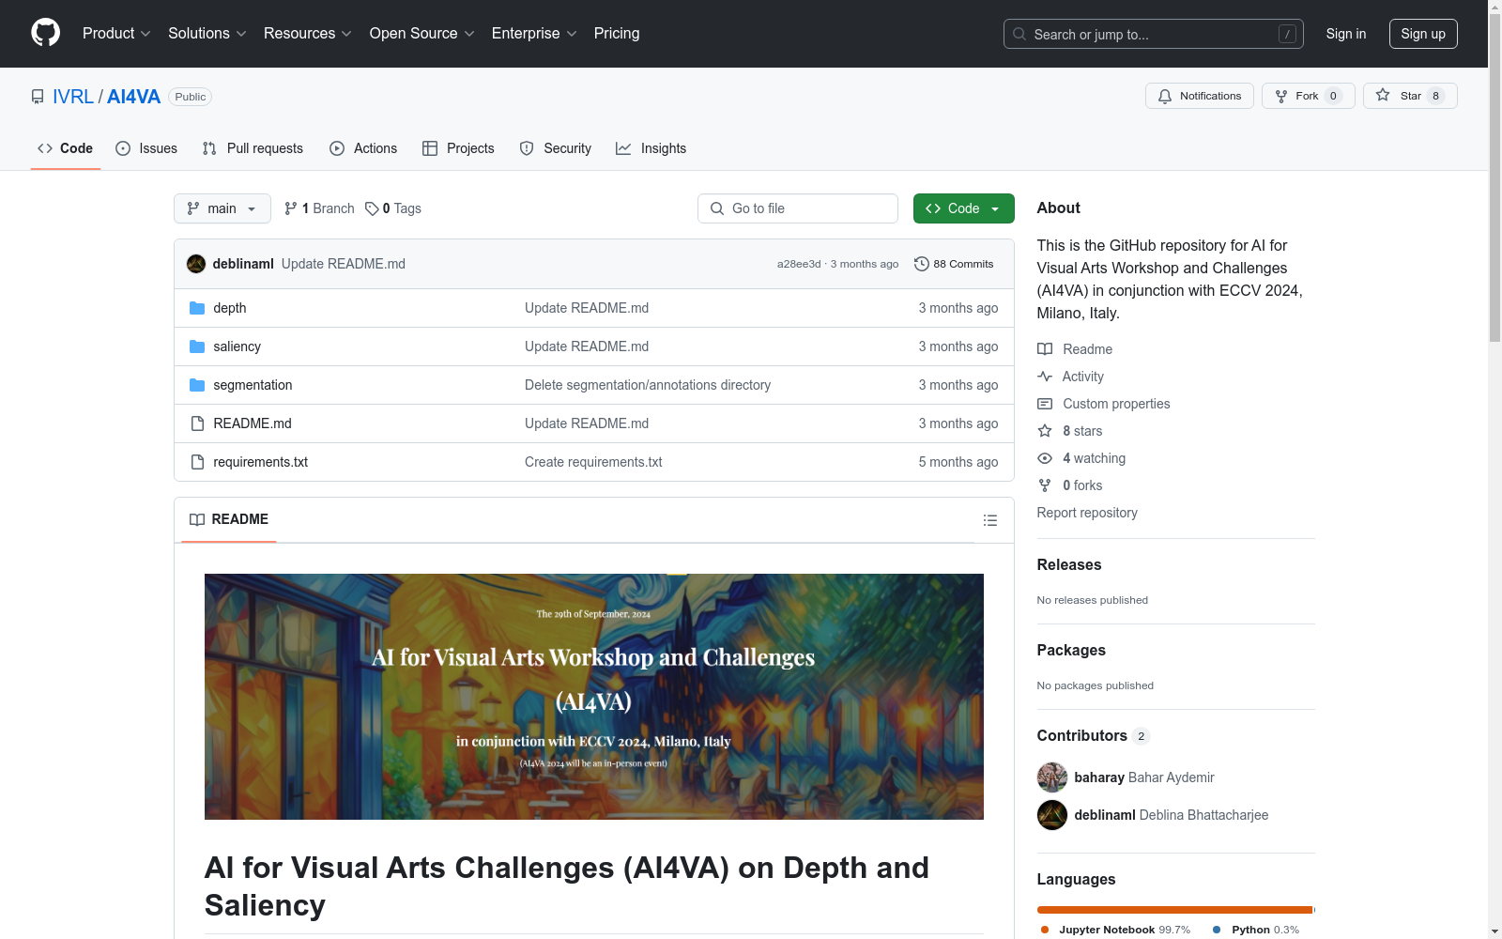Expand the Solutions menu
This screenshot has width=1502, height=939.
[207, 34]
